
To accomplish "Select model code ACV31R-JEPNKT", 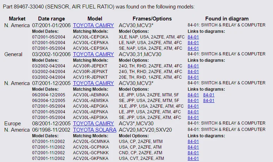I will click(90, 77).
